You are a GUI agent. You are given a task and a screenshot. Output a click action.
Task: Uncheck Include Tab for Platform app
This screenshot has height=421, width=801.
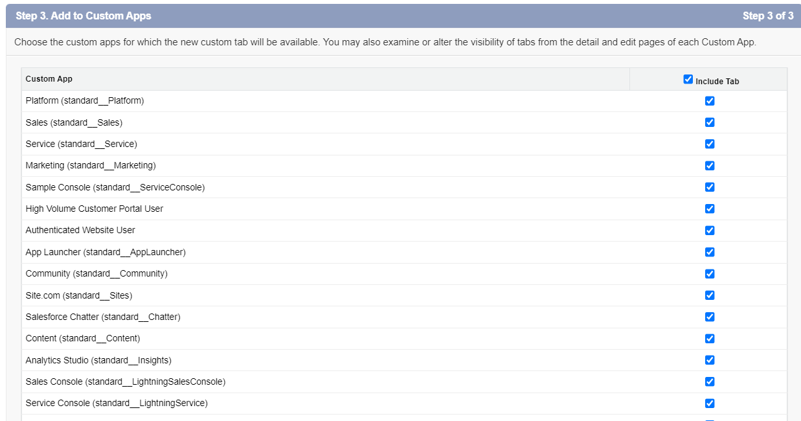coord(710,101)
